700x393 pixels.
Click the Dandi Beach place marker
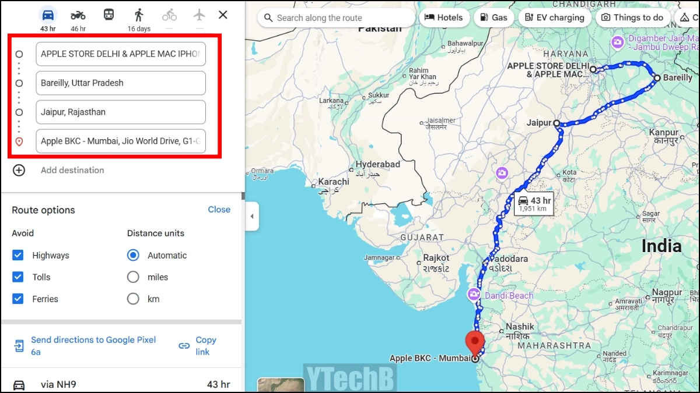[x=475, y=295]
